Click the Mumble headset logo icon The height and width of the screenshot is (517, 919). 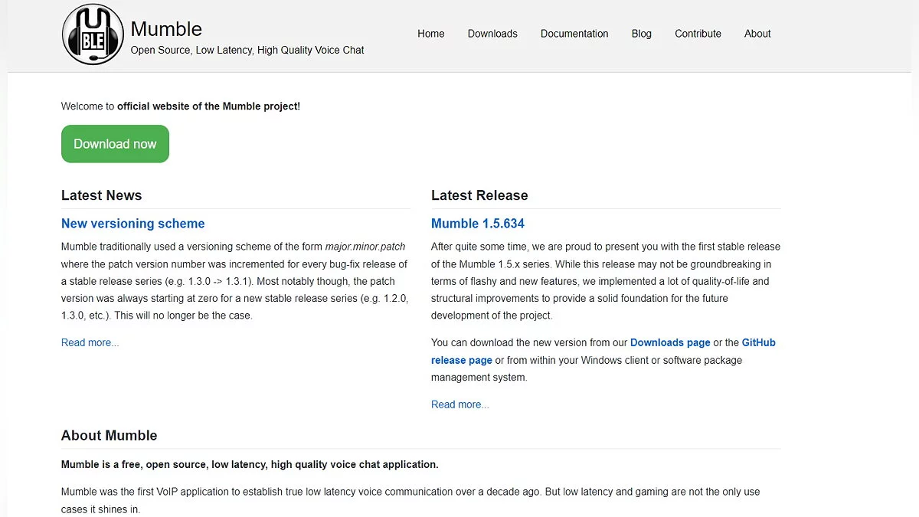click(93, 34)
